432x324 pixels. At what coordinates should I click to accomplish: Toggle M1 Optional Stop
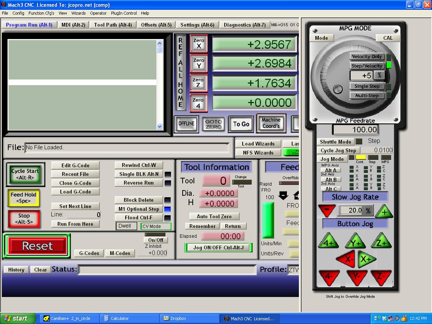pos(139,209)
